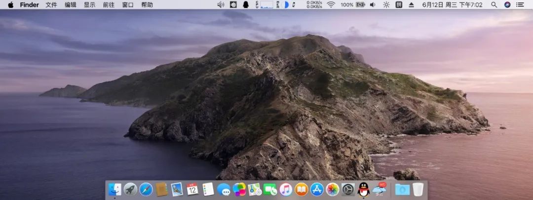The width and height of the screenshot is (533, 200).
Task: Open the 拼 input method menu
Action: point(399,5)
